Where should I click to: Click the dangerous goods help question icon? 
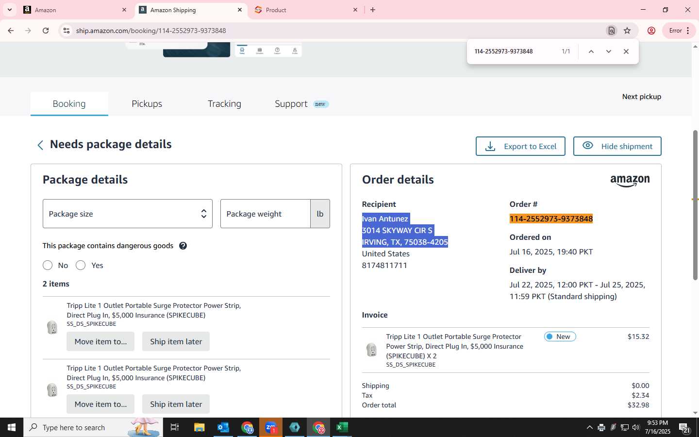(183, 246)
